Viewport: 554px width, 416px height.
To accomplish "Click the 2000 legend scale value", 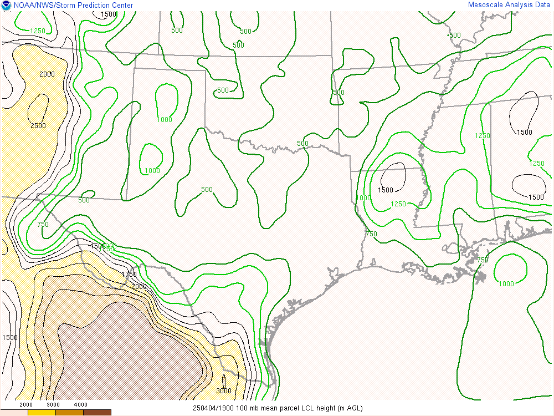I will [26, 405].
